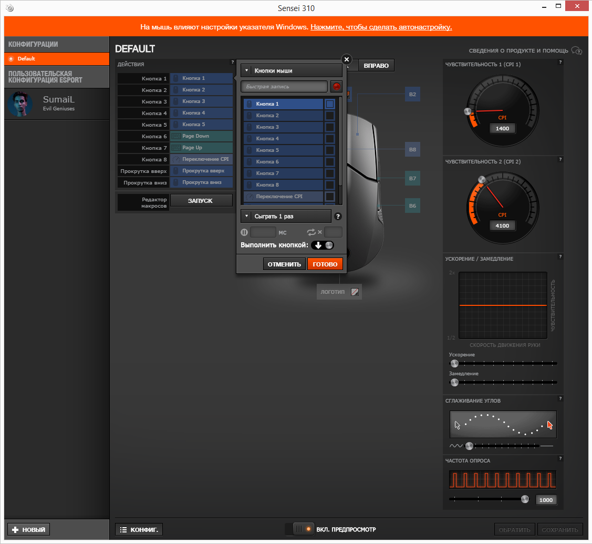Toggle Выполнить кнопкой press/release switch
Viewport: 592px width, 544px height.
[323, 245]
